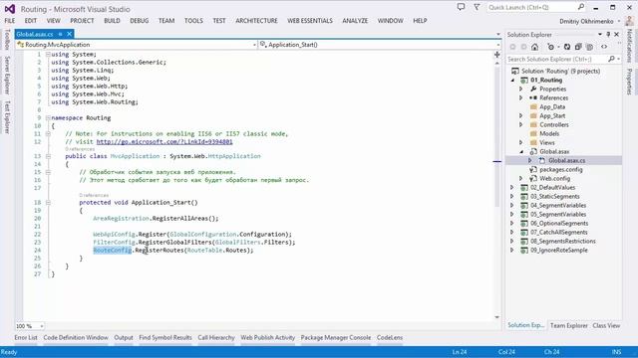Open the Application_Start() member dropdown
Image resolution: width=638 pixels, height=358 pixels.
[x=498, y=45]
